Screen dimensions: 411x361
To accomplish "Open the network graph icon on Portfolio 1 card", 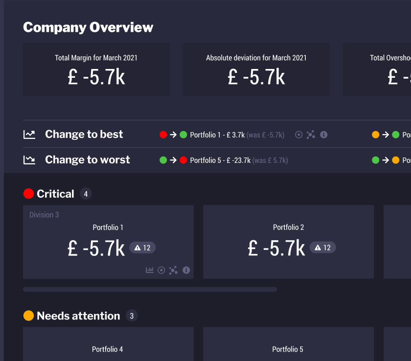I will (x=173, y=270).
